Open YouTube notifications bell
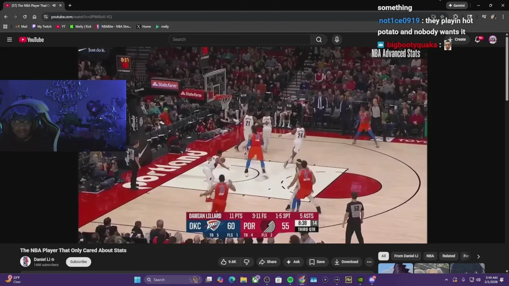 point(478,39)
